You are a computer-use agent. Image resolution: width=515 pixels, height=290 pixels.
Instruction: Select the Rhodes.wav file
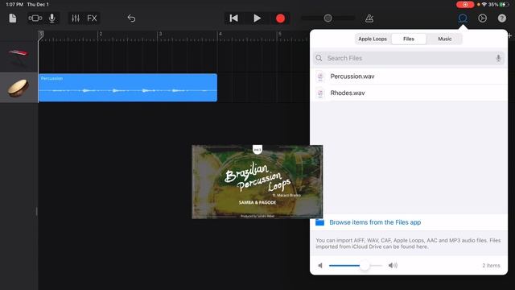[409, 93]
